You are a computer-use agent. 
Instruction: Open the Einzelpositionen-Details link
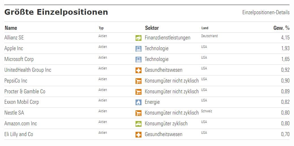pyautogui.click(x=266, y=12)
